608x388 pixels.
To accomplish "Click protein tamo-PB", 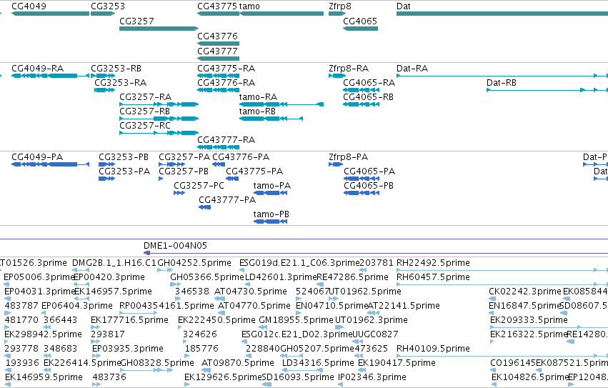I will tap(271, 214).
